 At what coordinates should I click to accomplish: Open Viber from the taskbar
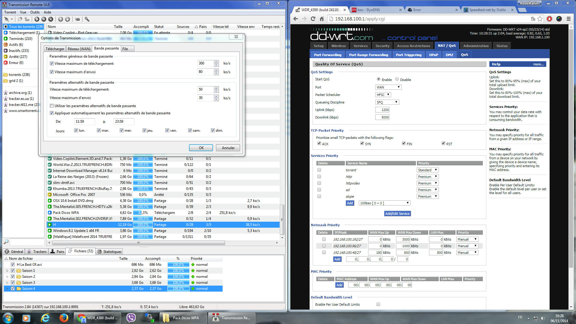coord(131,318)
